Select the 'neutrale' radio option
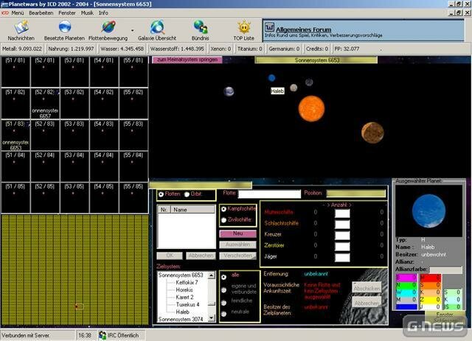Image resolution: width=472 pixels, height=341 pixels. pos(223,314)
